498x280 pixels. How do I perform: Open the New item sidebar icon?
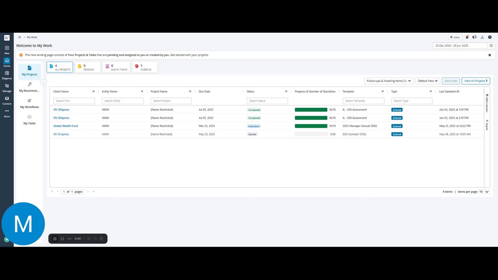pos(7,50)
